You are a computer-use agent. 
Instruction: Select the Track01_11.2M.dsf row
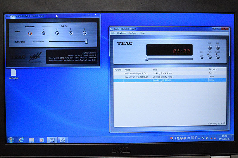tap(170, 80)
